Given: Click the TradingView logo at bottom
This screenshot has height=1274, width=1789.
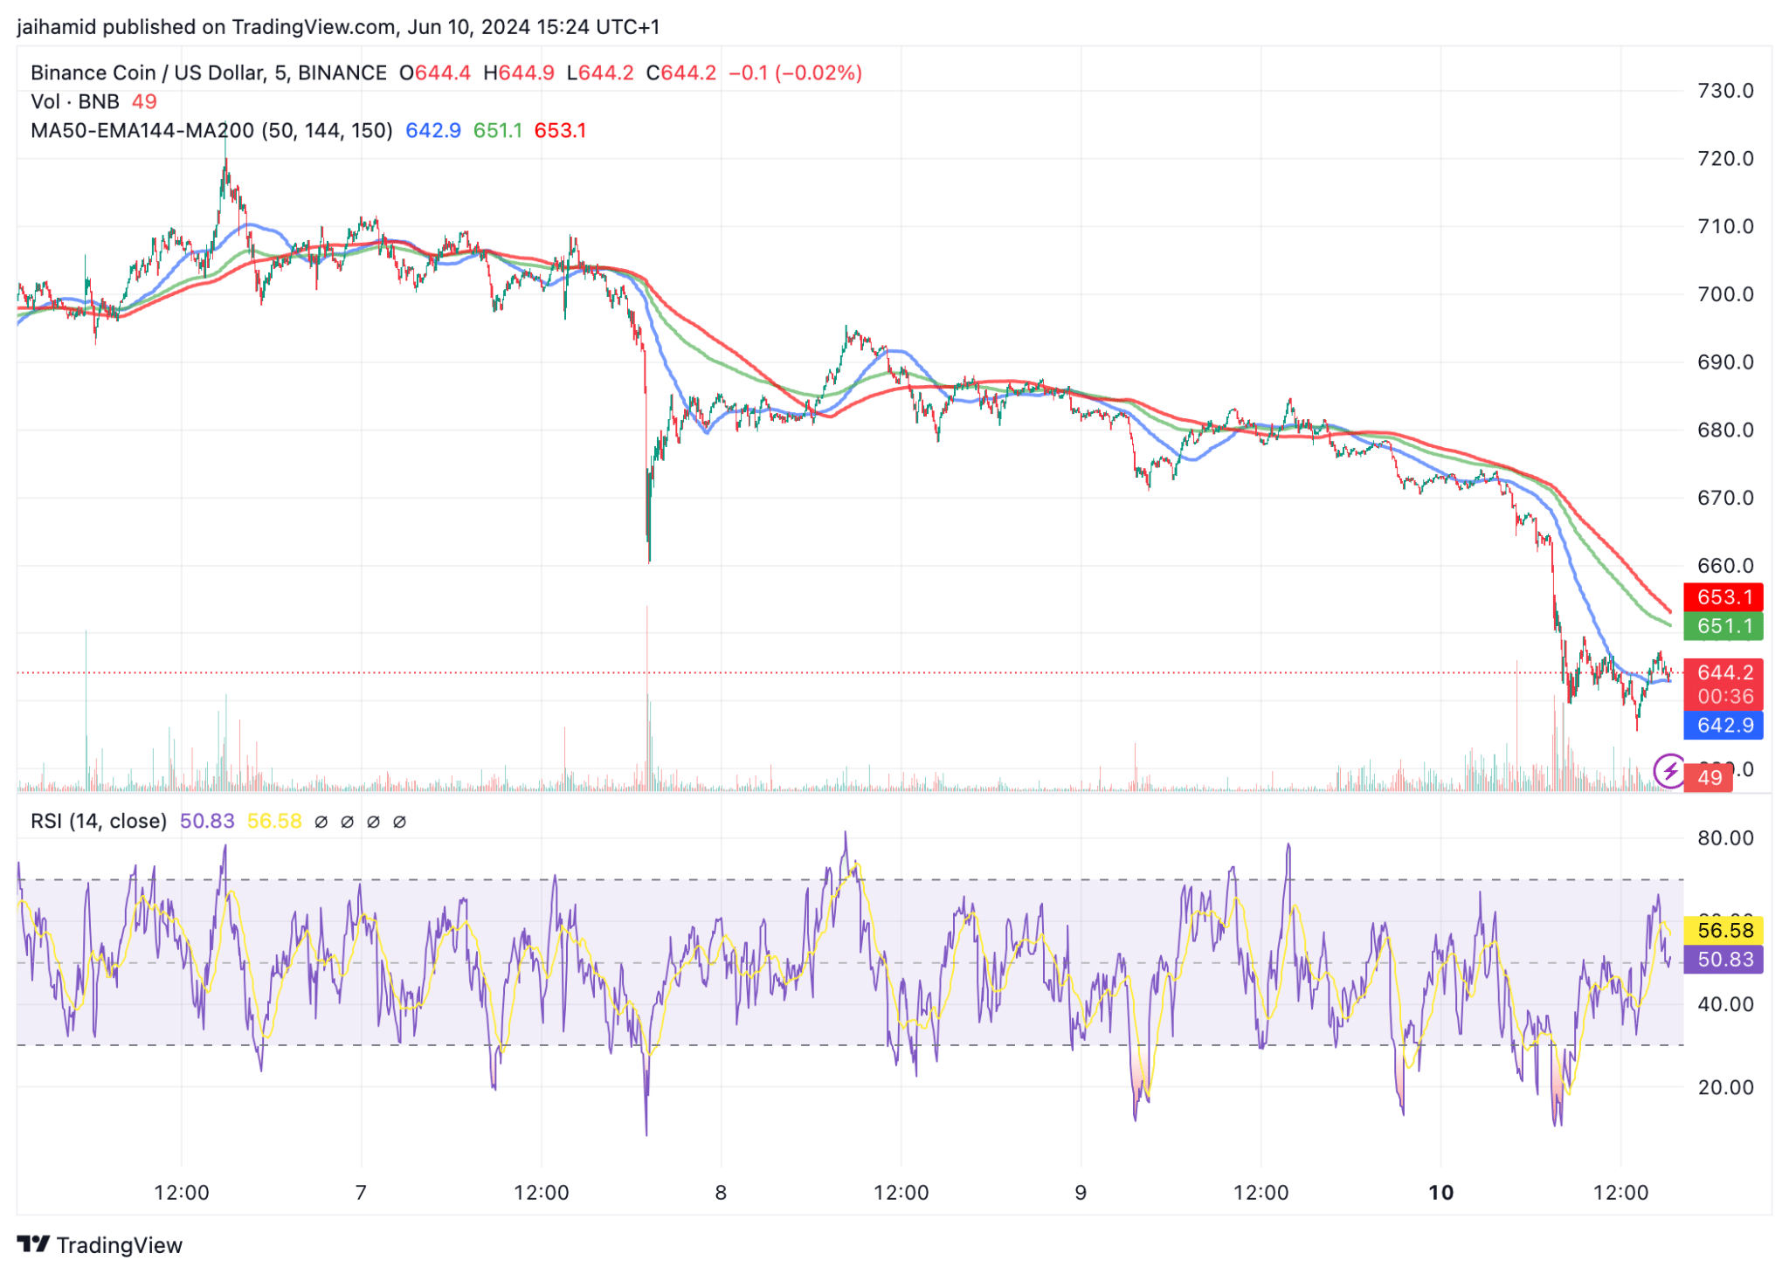Looking at the screenshot, I should point(99,1244).
